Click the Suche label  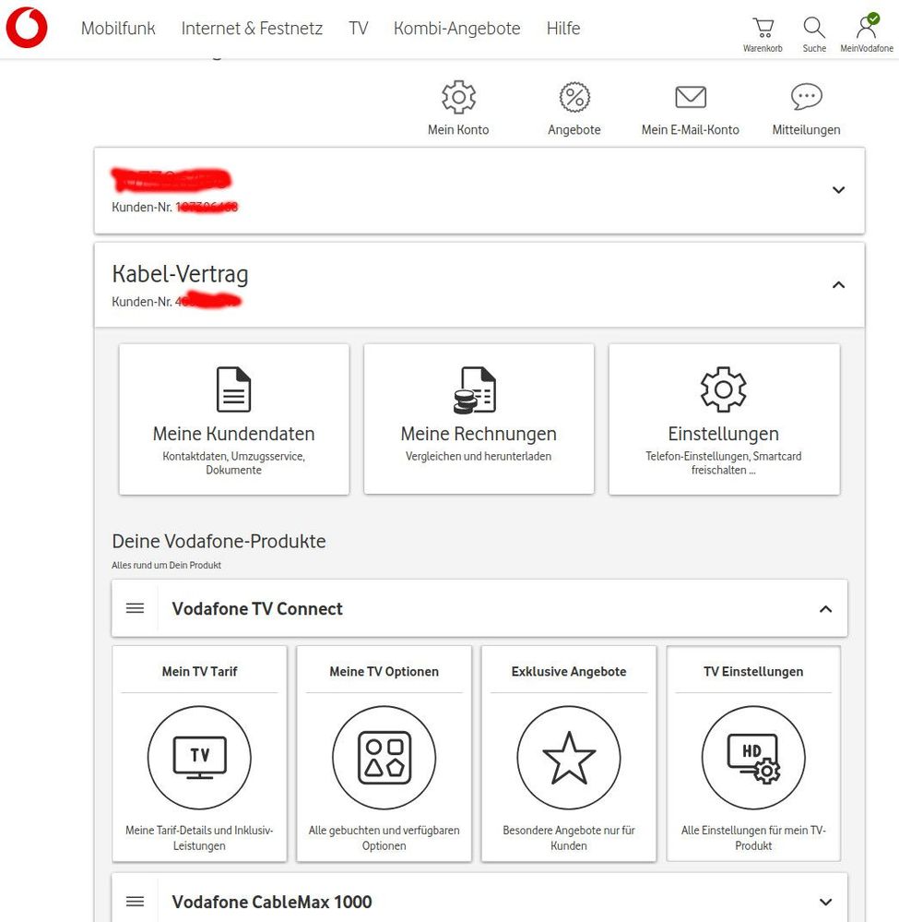coord(814,48)
